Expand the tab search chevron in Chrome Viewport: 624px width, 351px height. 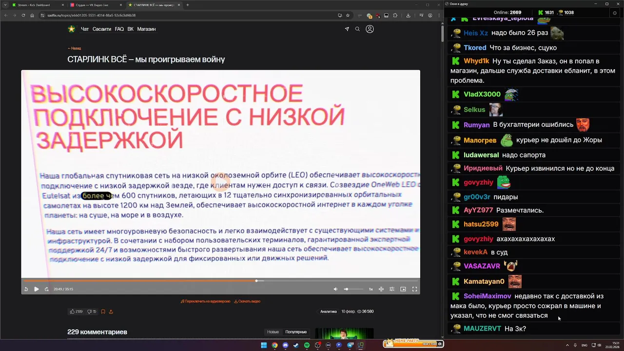[x=5, y=5]
